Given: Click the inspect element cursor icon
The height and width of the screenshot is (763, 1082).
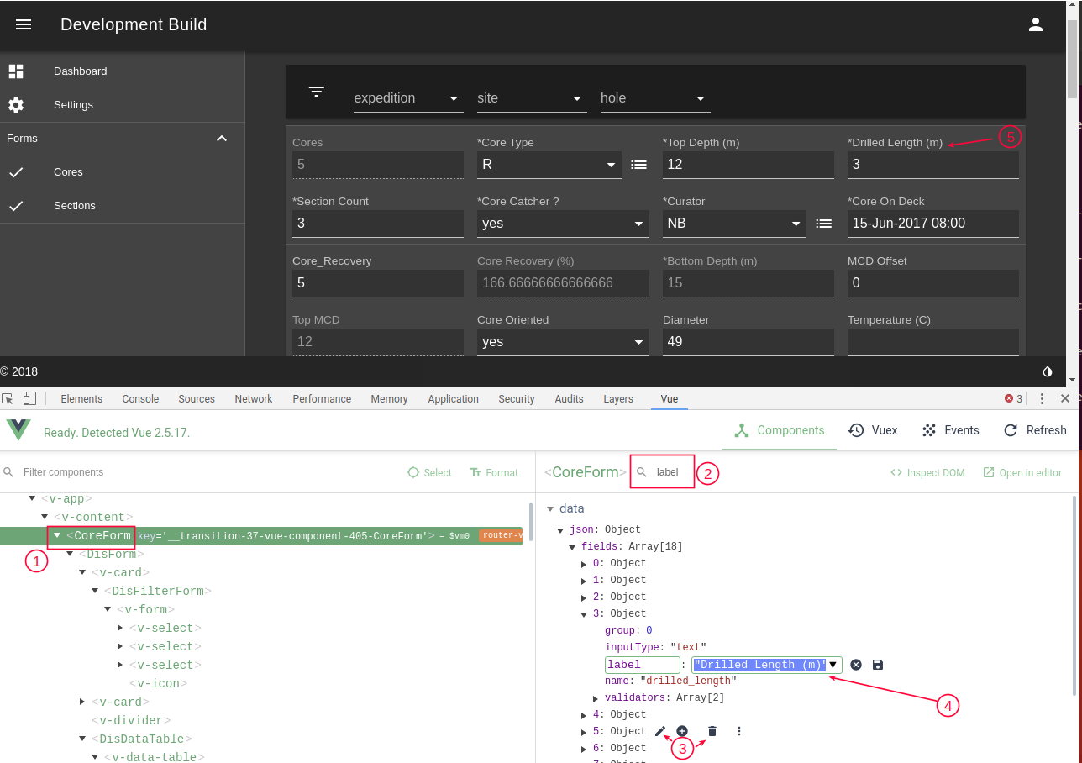Looking at the screenshot, I should click(8, 398).
